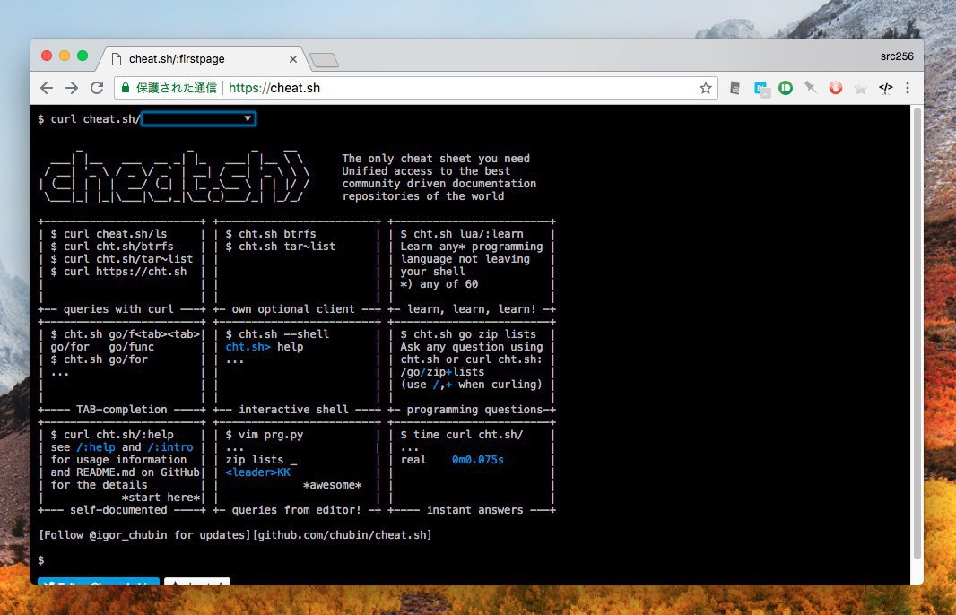Close the cheat.sh/:firstpage tab

293,59
